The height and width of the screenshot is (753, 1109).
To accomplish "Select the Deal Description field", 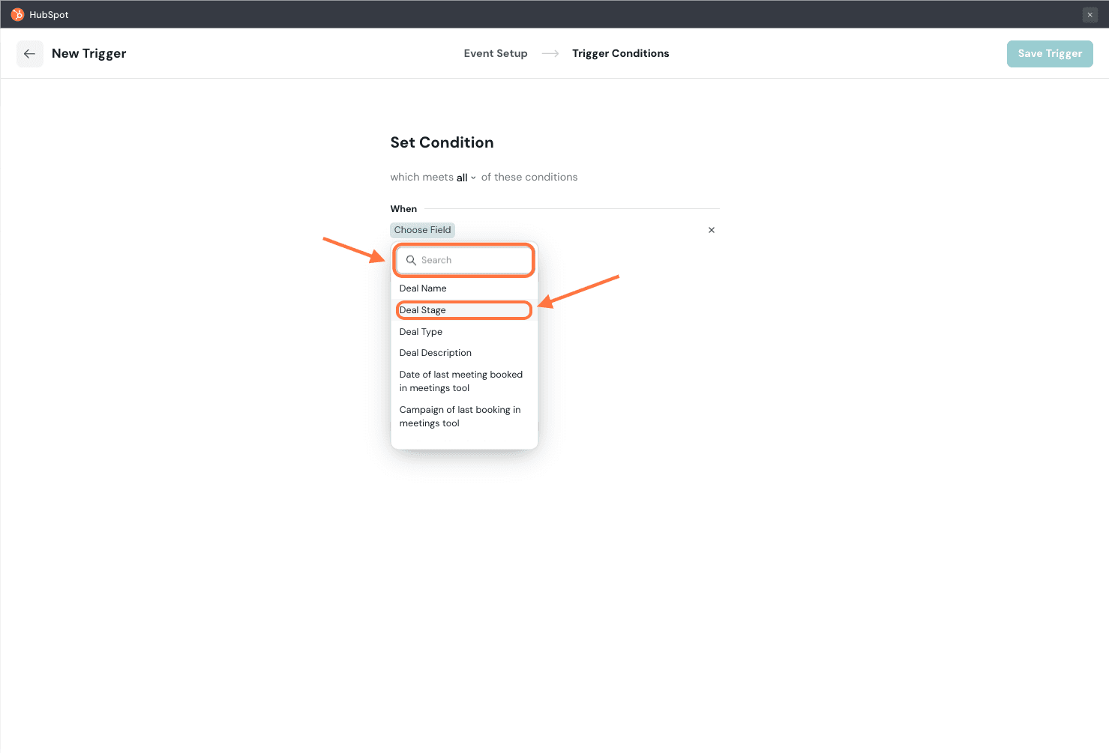I will (x=435, y=353).
